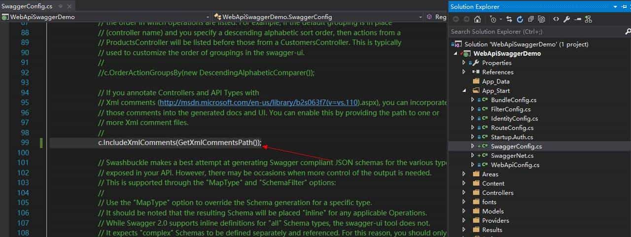Open RouteConfig.cs file

512,128
